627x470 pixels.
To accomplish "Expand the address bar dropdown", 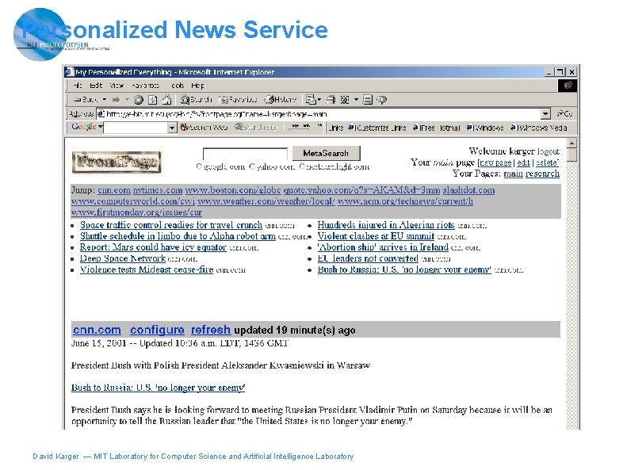I will click(x=545, y=114).
